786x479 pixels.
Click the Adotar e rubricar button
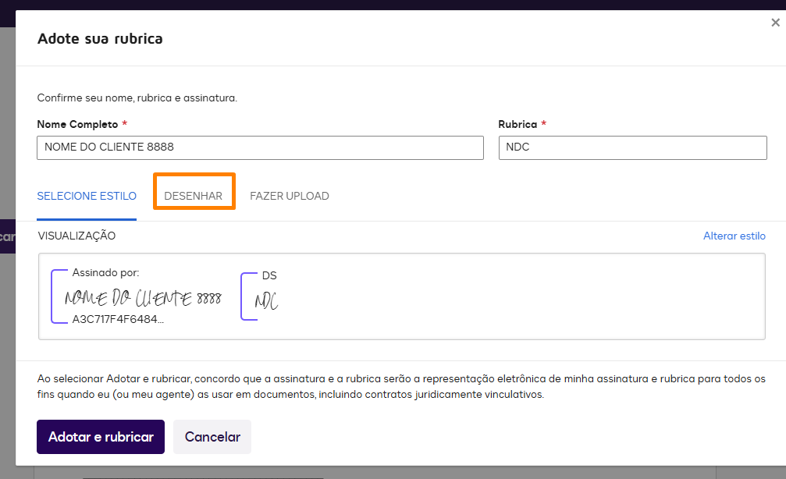(x=101, y=437)
